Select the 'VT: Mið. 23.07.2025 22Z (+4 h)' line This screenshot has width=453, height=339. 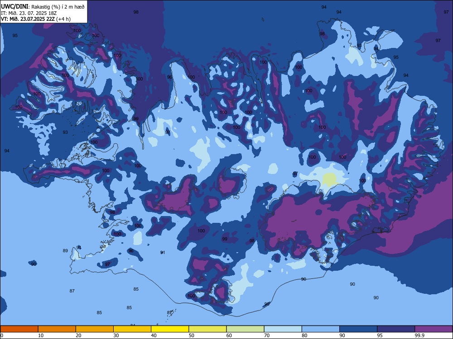coord(35,19)
